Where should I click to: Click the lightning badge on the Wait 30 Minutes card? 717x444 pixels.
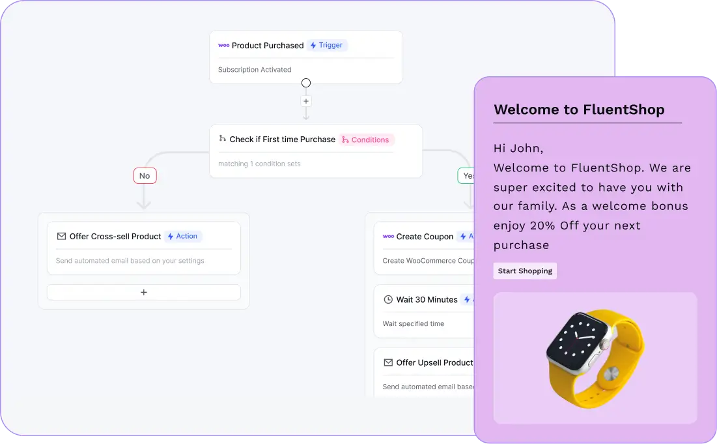point(468,299)
